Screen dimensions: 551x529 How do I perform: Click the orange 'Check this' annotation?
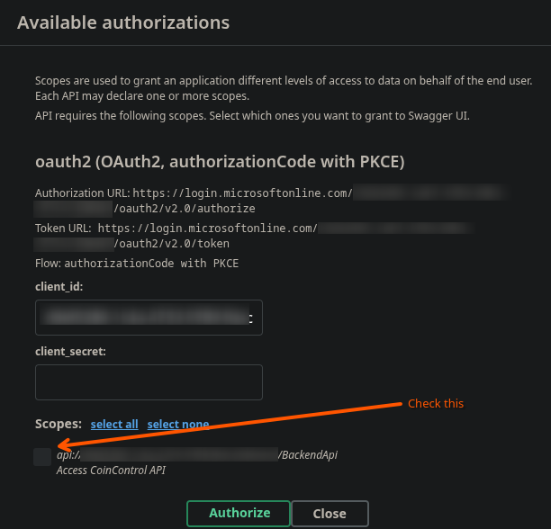pos(436,403)
